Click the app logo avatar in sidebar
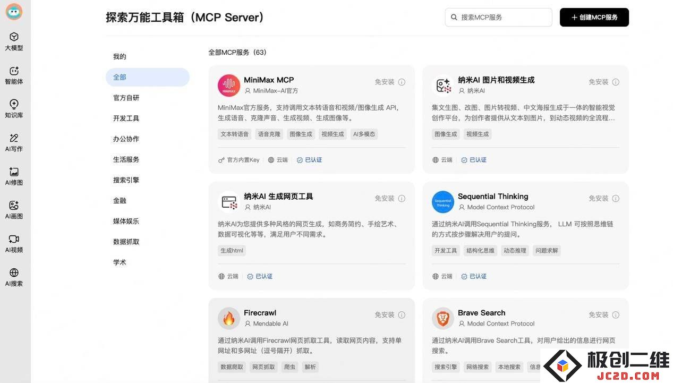This screenshot has width=673, height=383. (14, 12)
